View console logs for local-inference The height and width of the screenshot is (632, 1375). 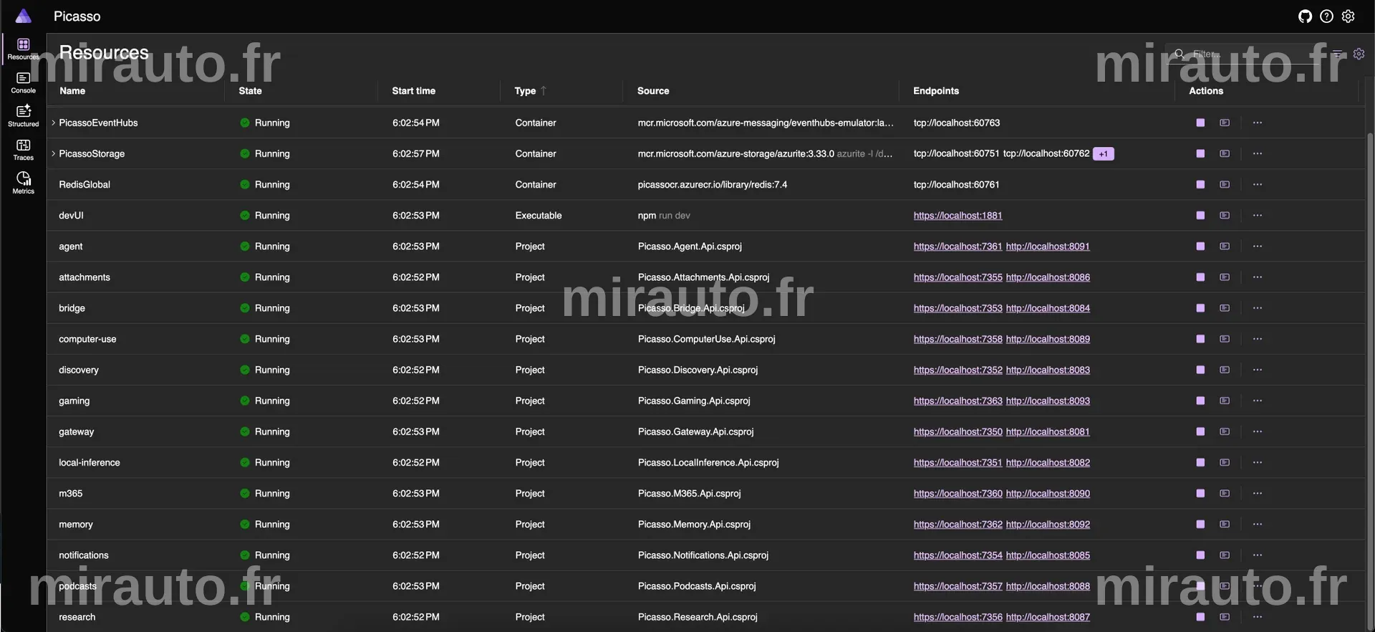pos(1225,462)
